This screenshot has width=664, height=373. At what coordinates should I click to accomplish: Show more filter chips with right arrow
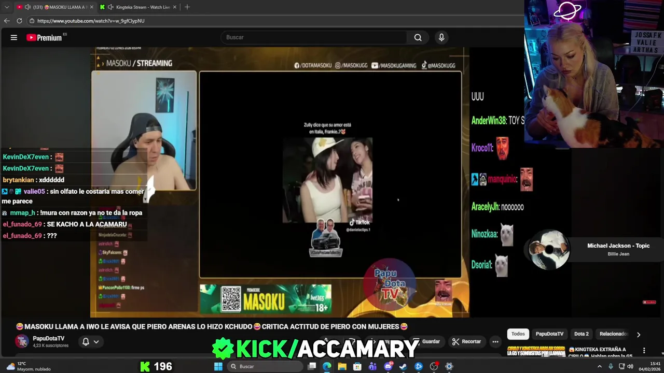coord(639,334)
